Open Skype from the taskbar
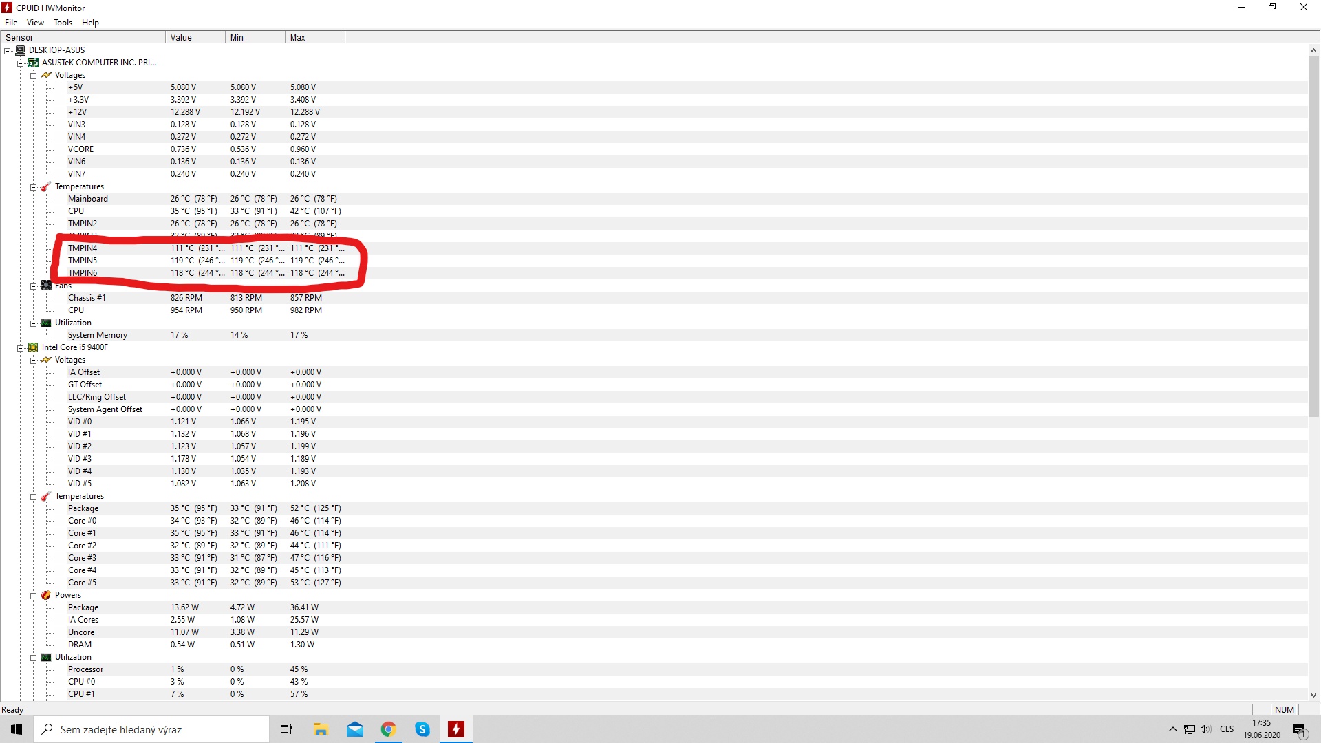Viewport: 1321px width, 743px height. (422, 729)
